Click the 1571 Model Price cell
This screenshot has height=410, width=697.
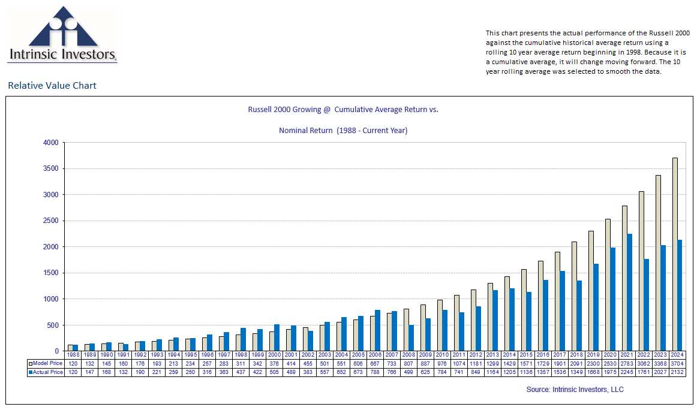[x=526, y=363]
